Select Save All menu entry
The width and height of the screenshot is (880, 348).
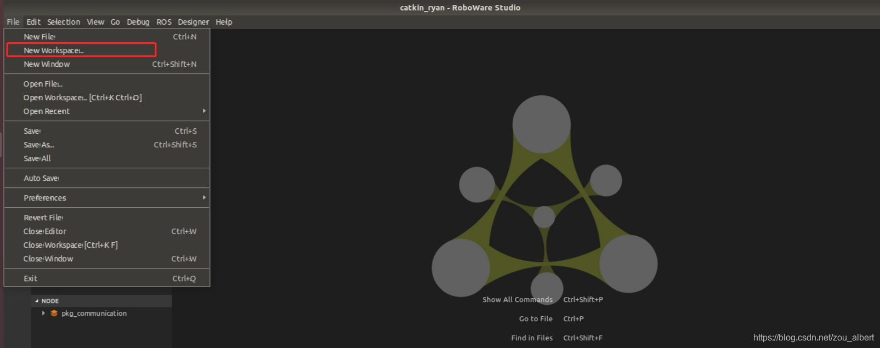point(107,158)
